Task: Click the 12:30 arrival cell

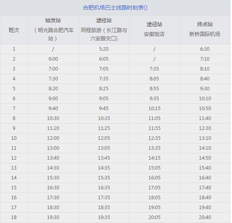Action: 205,128
